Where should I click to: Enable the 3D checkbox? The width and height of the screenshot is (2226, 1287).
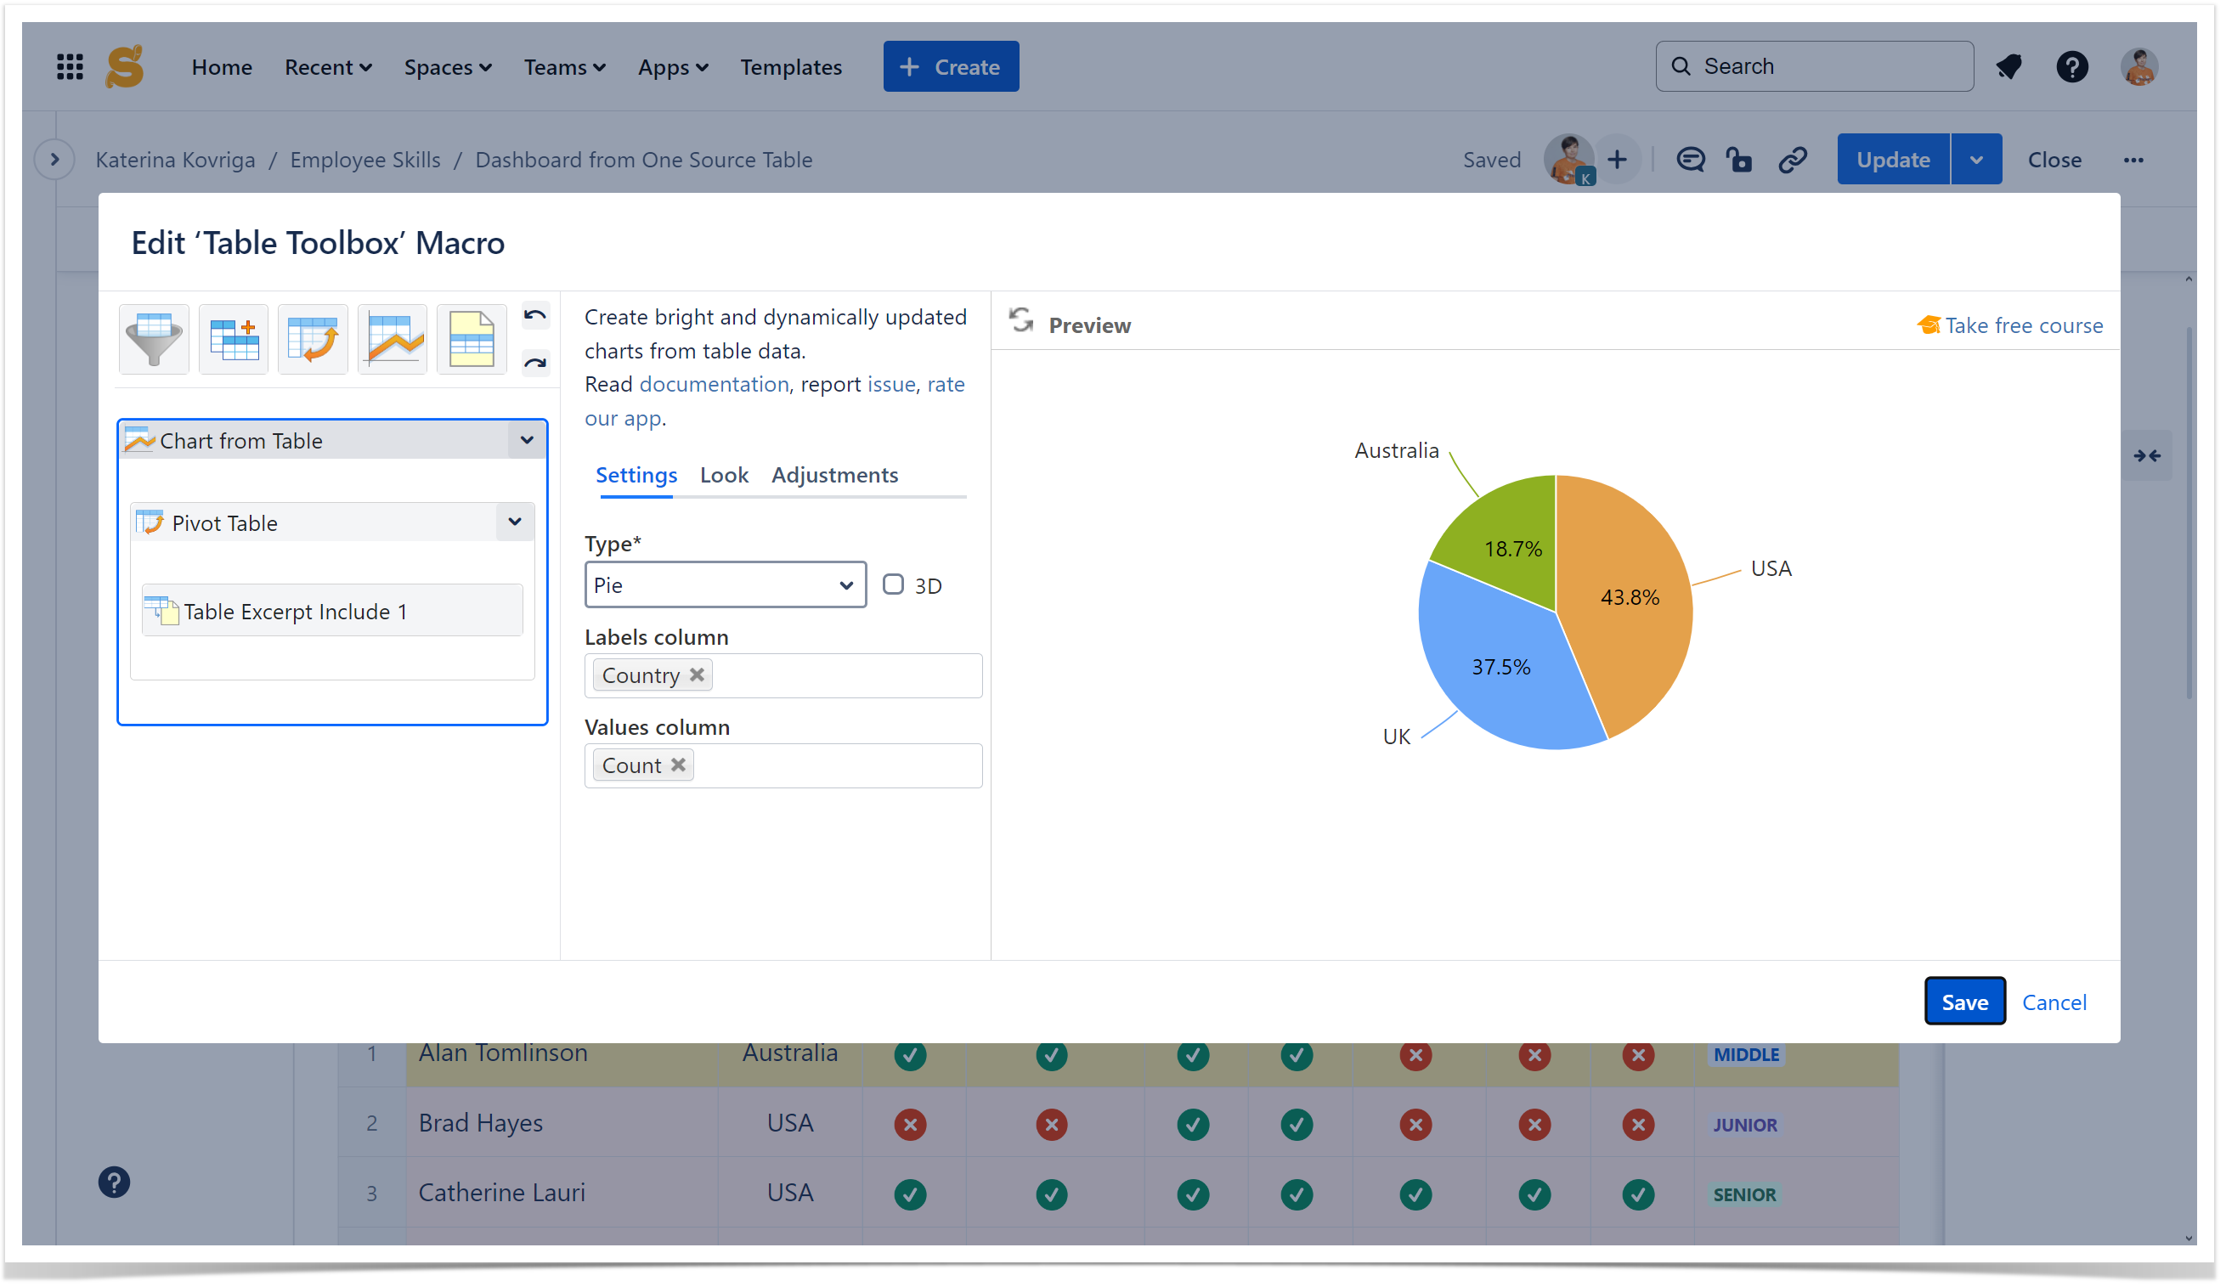893,584
